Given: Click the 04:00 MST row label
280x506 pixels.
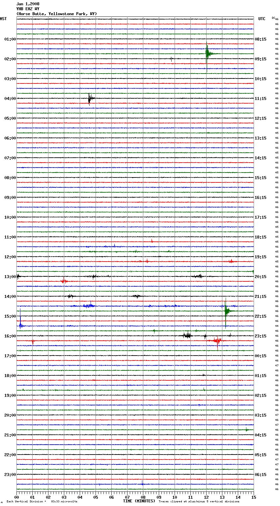Looking at the screenshot, I should pos(10,99).
